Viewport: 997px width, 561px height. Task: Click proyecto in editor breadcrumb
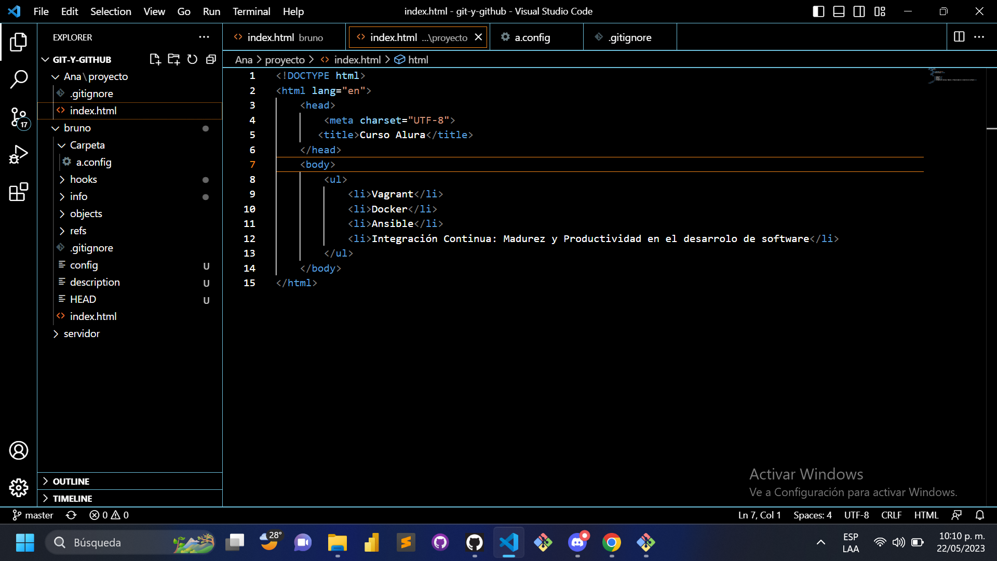(285, 60)
